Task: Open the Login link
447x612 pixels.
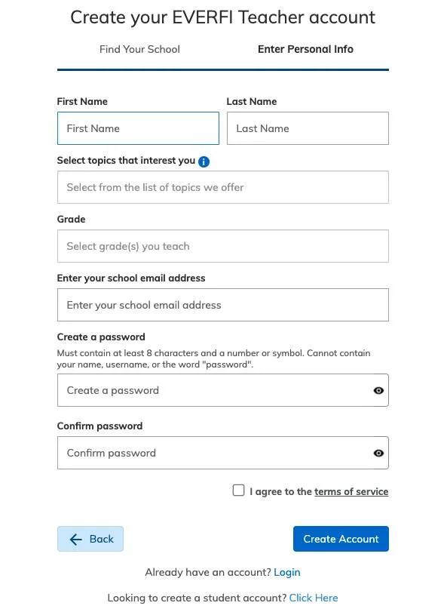Action: tap(287, 572)
